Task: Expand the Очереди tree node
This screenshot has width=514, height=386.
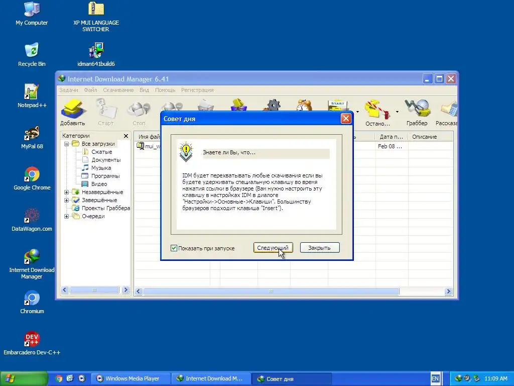Action: coord(67,216)
